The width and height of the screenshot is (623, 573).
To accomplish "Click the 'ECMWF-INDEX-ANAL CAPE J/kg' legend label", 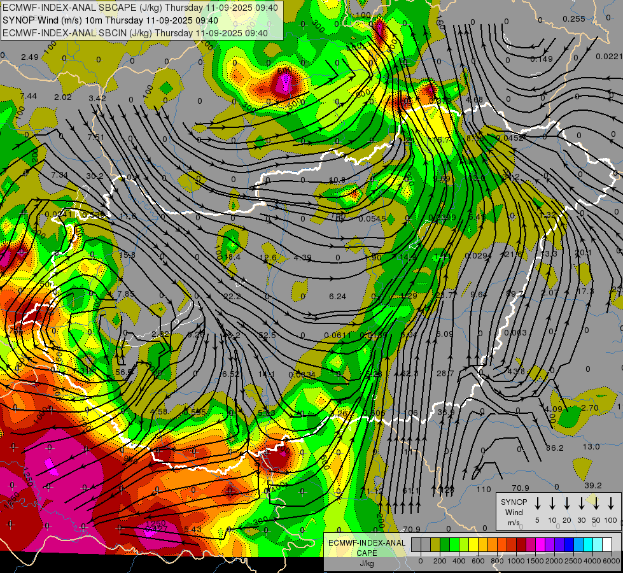I will click(x=367, y=553).
